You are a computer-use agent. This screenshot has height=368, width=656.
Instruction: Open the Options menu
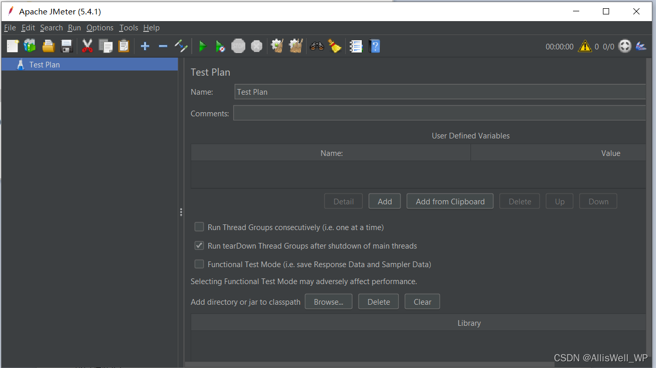pos(100,28)
